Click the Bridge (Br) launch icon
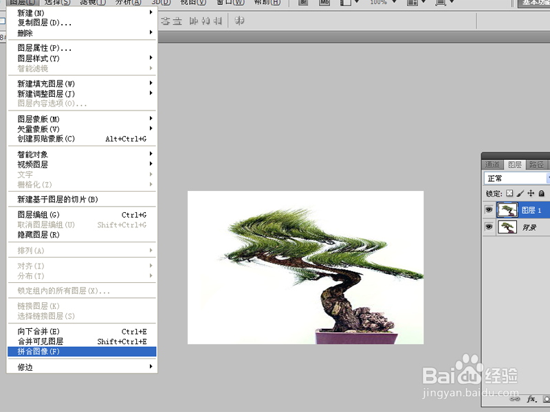The height and width of the screenshot is (412, 550). 303,2
